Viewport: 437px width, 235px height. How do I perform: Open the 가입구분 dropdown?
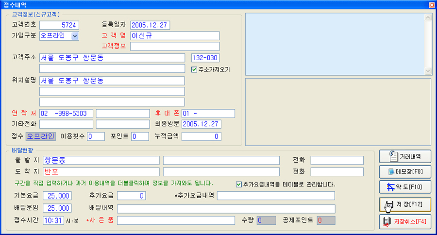pyautogui.click(x=75, y=36)
